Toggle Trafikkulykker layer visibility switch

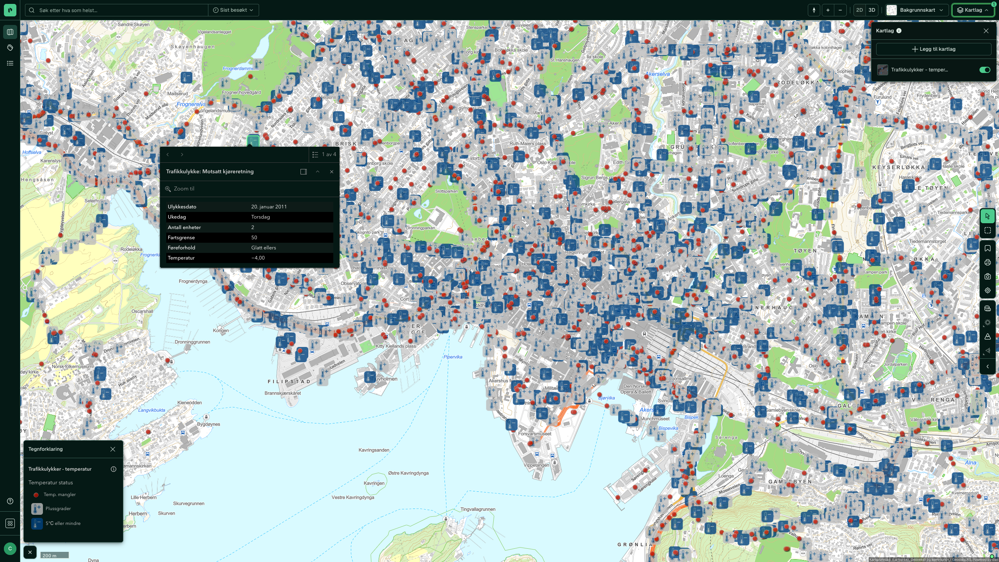coord(985,70)
